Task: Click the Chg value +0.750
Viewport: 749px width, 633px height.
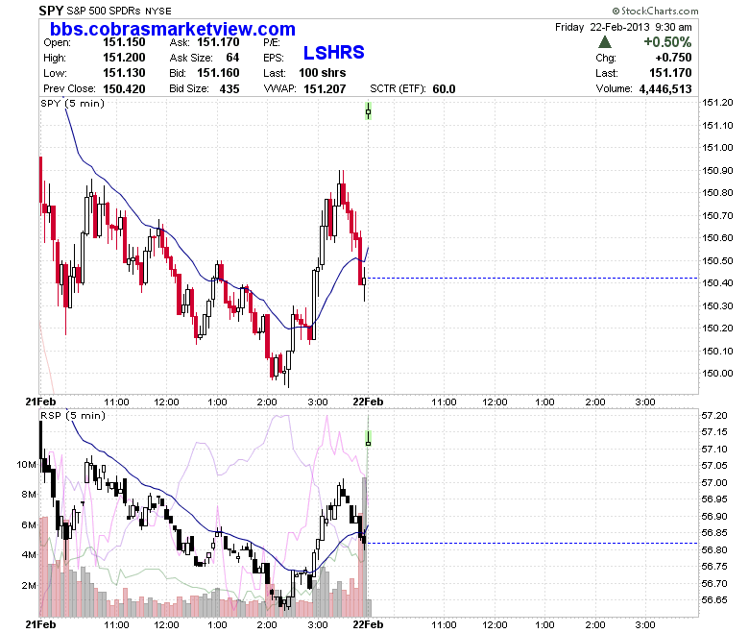Action: (x=673, y=58)
